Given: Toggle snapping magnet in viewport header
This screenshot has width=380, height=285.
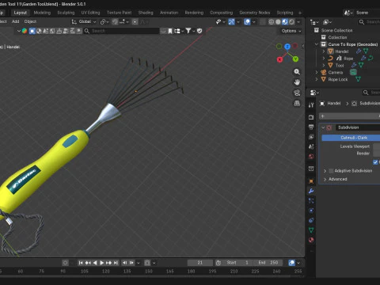Looking at the screenshot, I should 115,21.
